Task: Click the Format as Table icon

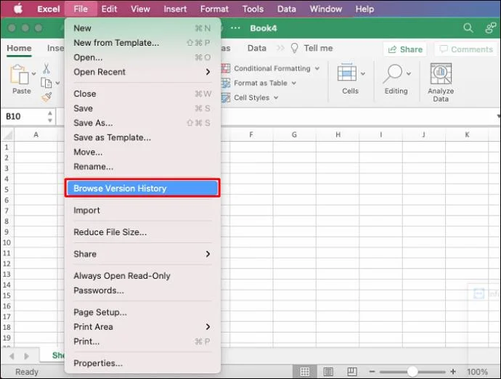Action: (225, 83)
